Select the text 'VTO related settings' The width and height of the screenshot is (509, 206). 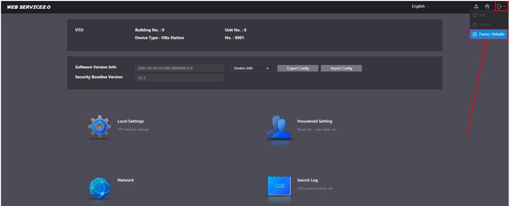click(133, 129)
